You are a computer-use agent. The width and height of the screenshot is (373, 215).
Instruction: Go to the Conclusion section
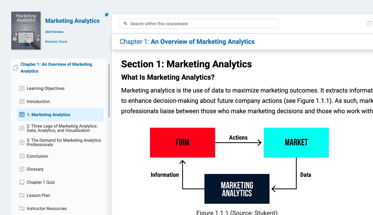(37, 156)
